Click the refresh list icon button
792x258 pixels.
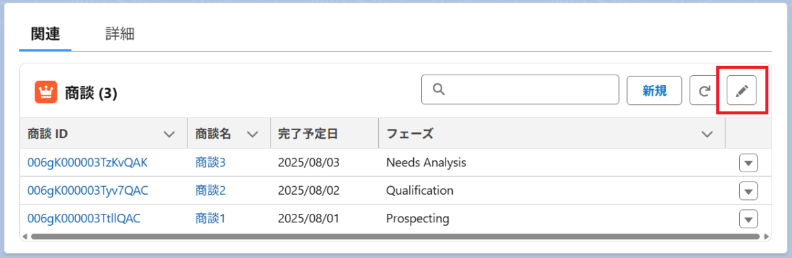(704, 90)
